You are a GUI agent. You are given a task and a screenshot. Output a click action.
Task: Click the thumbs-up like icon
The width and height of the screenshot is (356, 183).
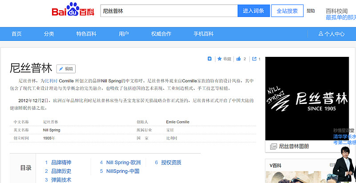pyautogui.click(x=239, y=59)
